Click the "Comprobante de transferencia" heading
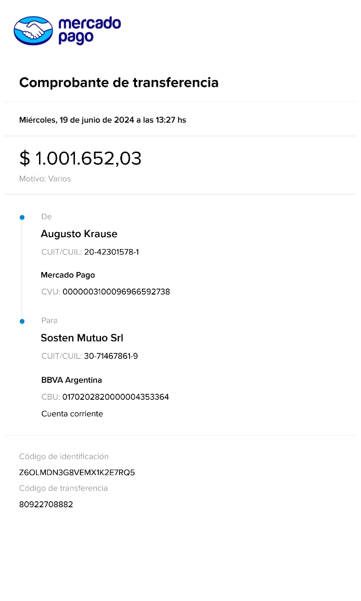The width and height of the screenshot is (361, 601). coord(118,83)
